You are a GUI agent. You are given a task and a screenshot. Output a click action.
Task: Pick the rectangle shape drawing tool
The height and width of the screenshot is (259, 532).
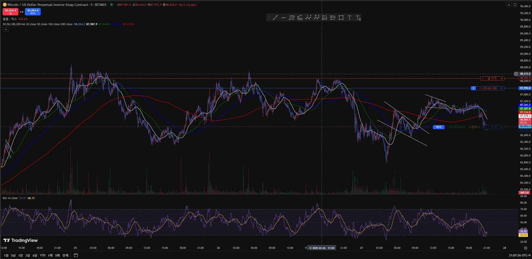[341, 18]
